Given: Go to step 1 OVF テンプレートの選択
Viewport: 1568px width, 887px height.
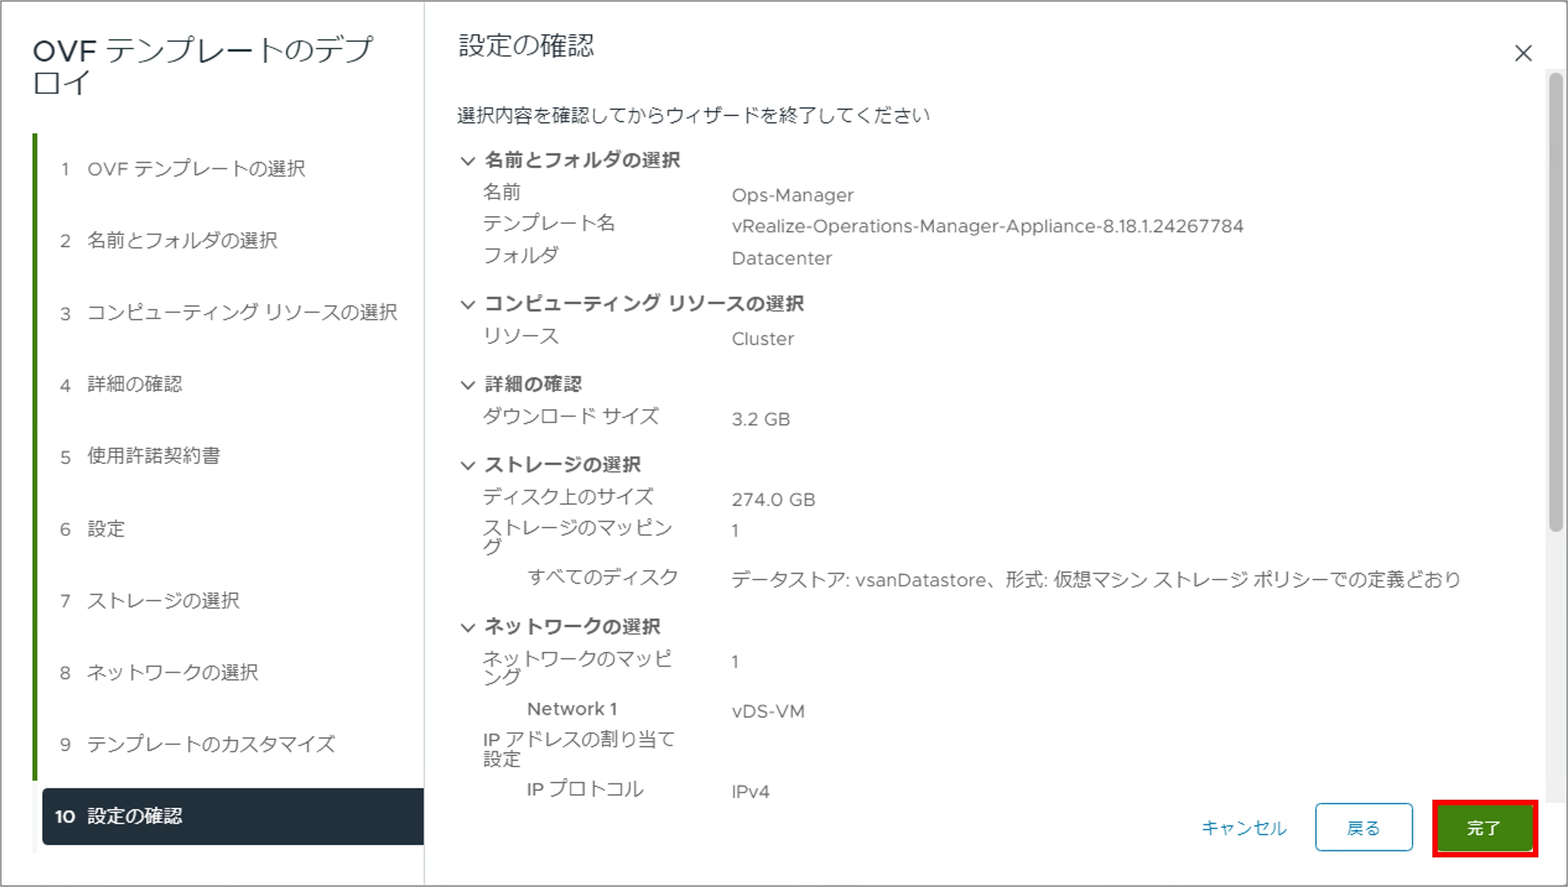Looking at the screenshot, I should pos(182,169).
